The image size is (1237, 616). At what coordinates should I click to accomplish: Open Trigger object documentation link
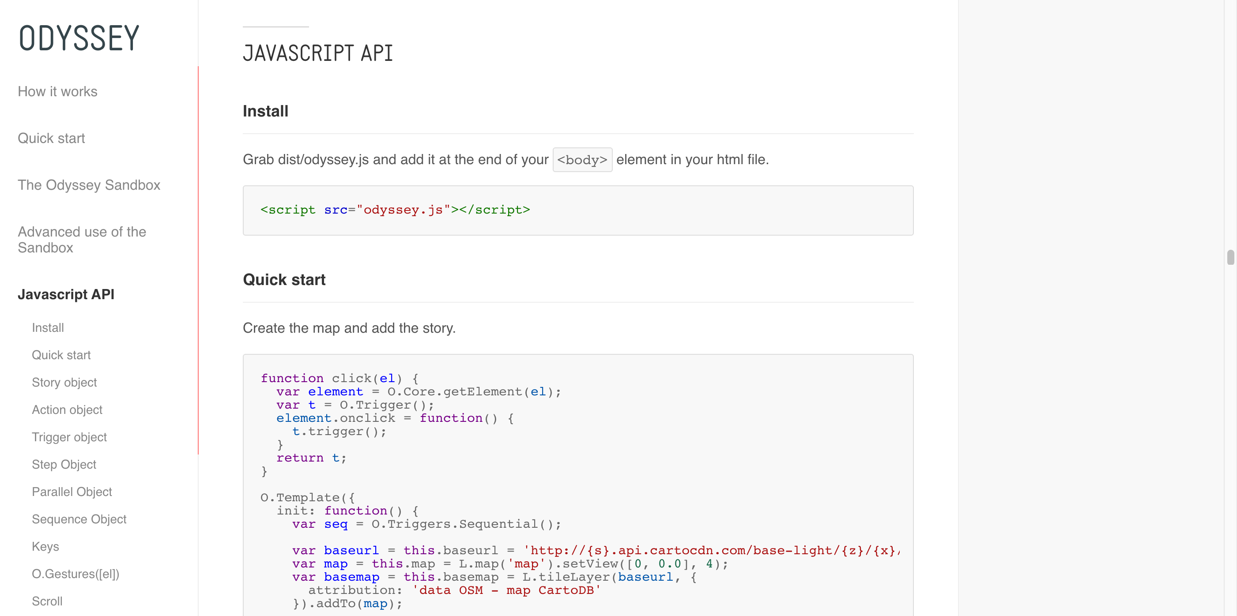pos(69,437)
